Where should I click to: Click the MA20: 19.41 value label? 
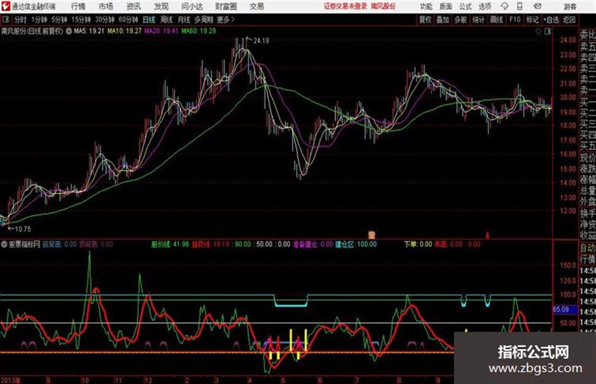pos(161,31)
